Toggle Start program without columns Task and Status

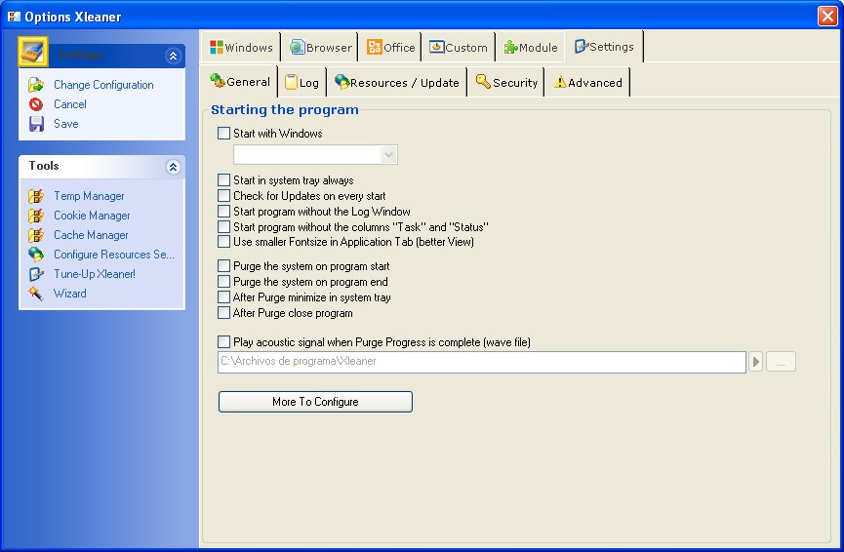point(223,227)
